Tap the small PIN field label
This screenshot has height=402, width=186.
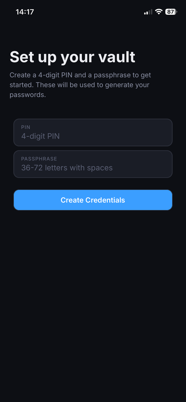[x=26, y=127]
